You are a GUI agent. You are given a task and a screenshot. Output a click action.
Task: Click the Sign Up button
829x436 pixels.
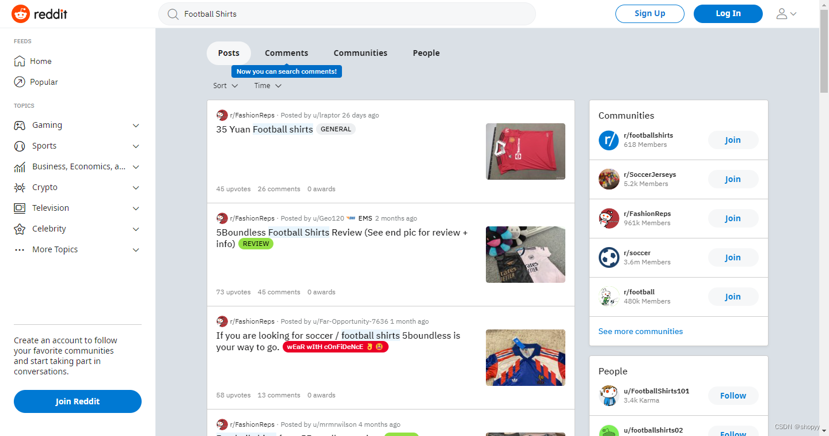point(650,14)
